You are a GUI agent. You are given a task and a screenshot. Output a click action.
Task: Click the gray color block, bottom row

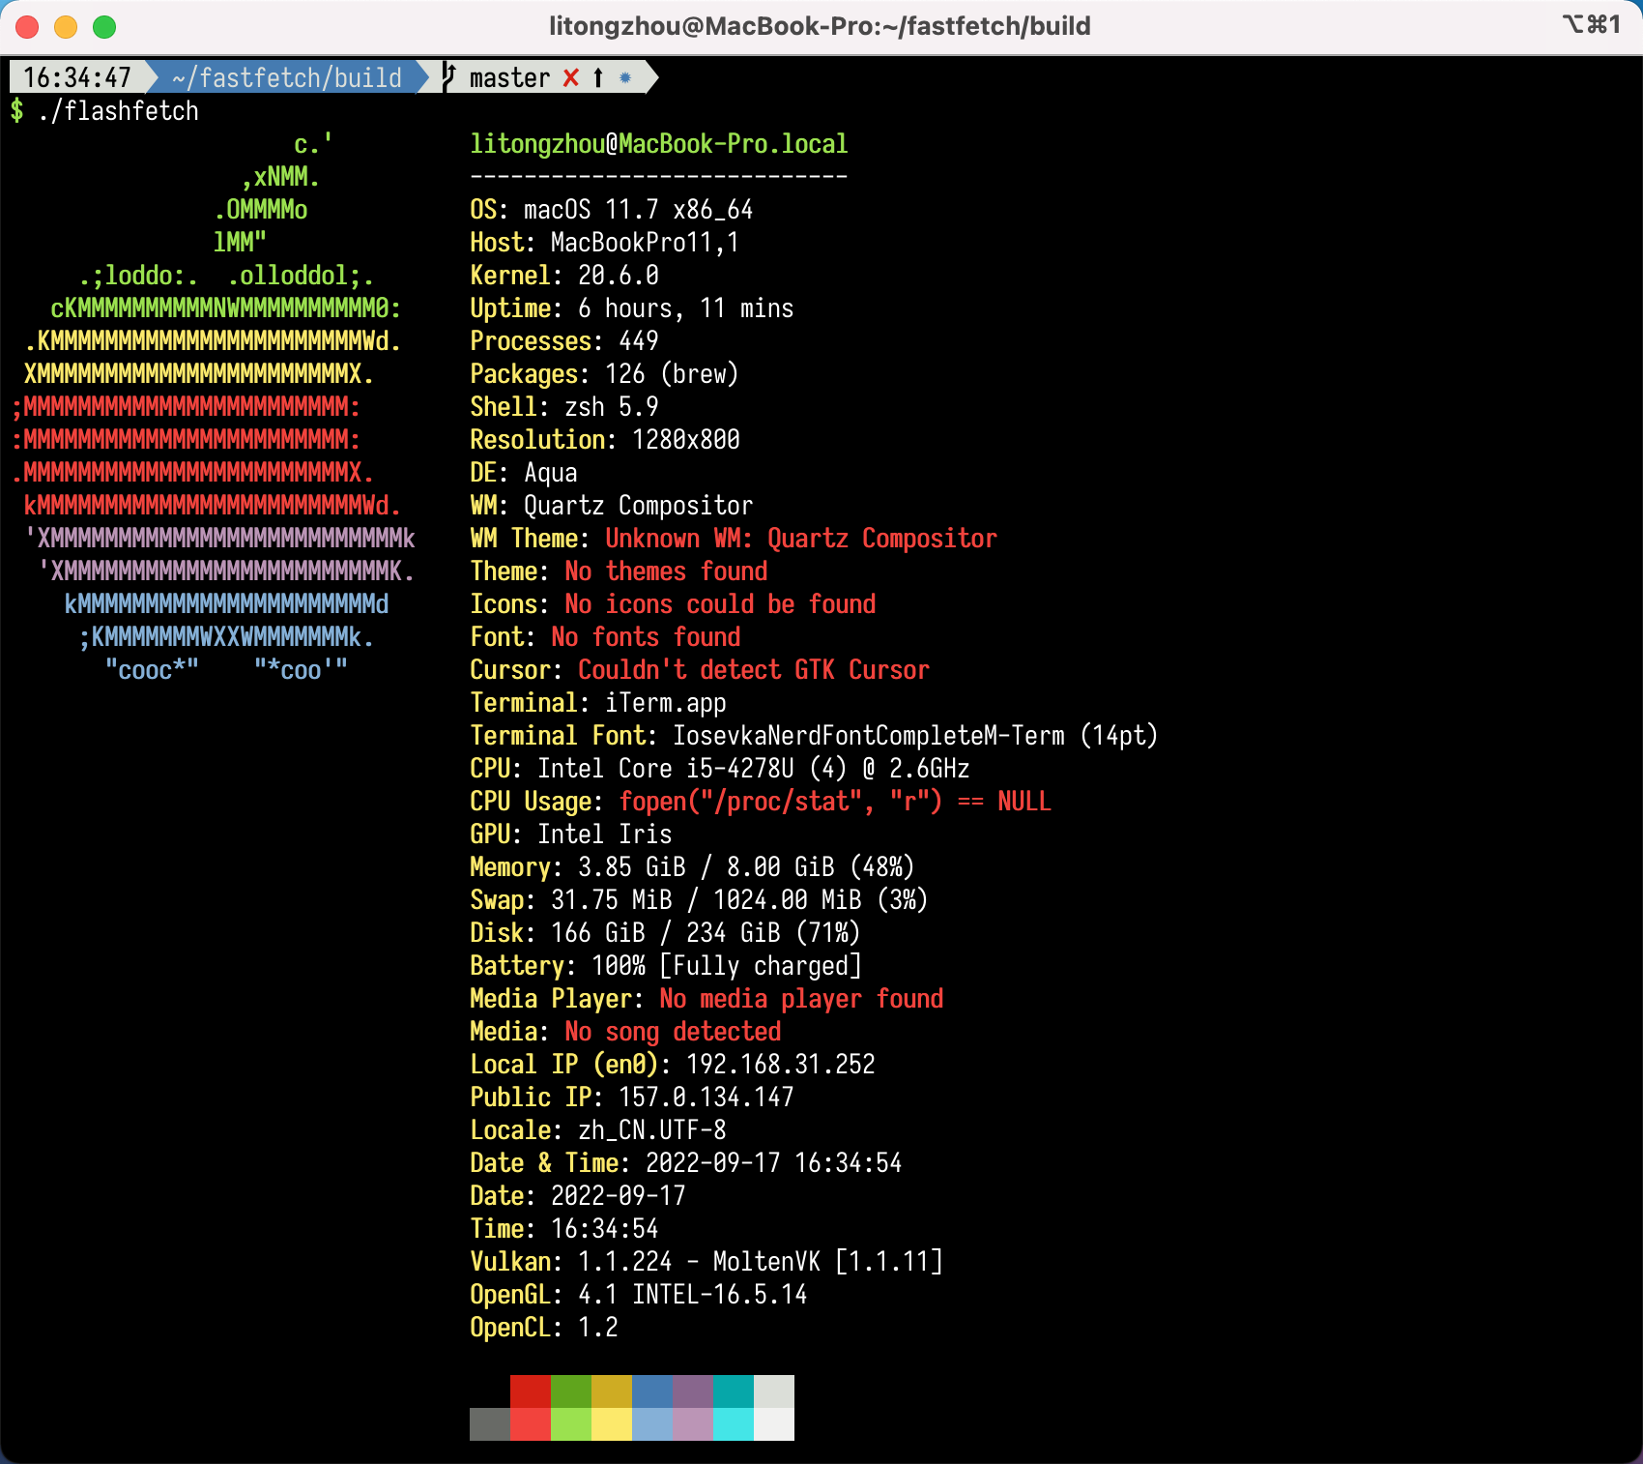pos(490,1424)
